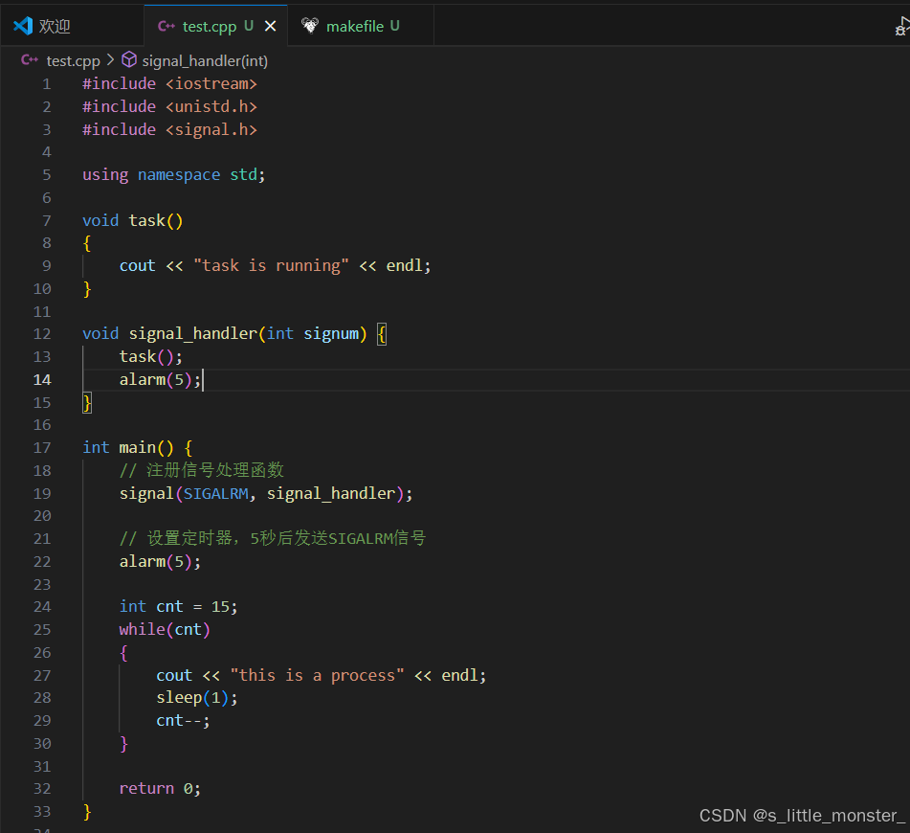This screenshot has height=833, width=910.
Task: Switch to the 欢迎 welcome tab
Action: (55, 26)
